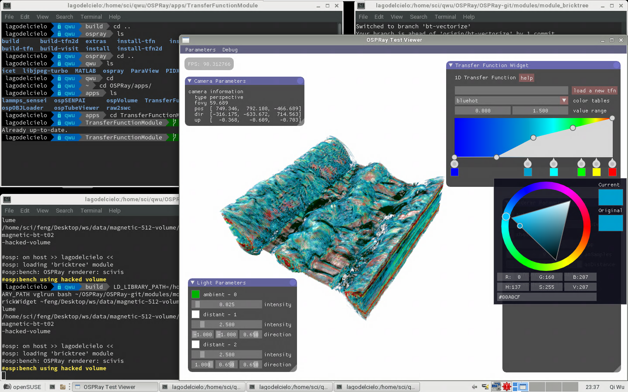
Task: Click the OSPRay Test Viewer window icon
Action: tap(186, 40)
